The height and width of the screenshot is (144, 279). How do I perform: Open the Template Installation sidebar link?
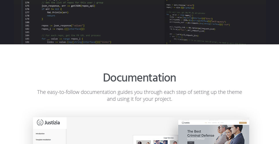pos(43,140)
